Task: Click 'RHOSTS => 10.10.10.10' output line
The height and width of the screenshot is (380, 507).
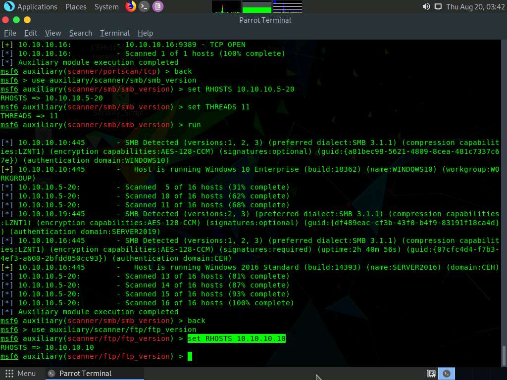Action: coord(47,347)
